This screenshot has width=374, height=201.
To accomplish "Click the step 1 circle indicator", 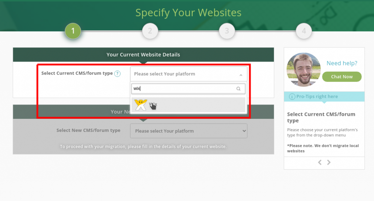I will (73, 31).
